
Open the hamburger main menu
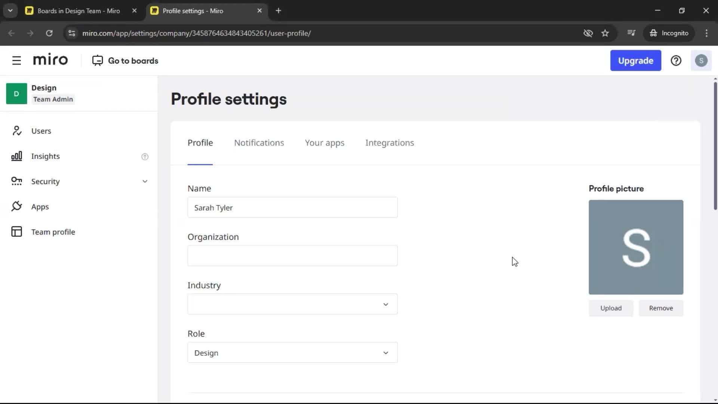pyautogui.click(x=16, y=61)
